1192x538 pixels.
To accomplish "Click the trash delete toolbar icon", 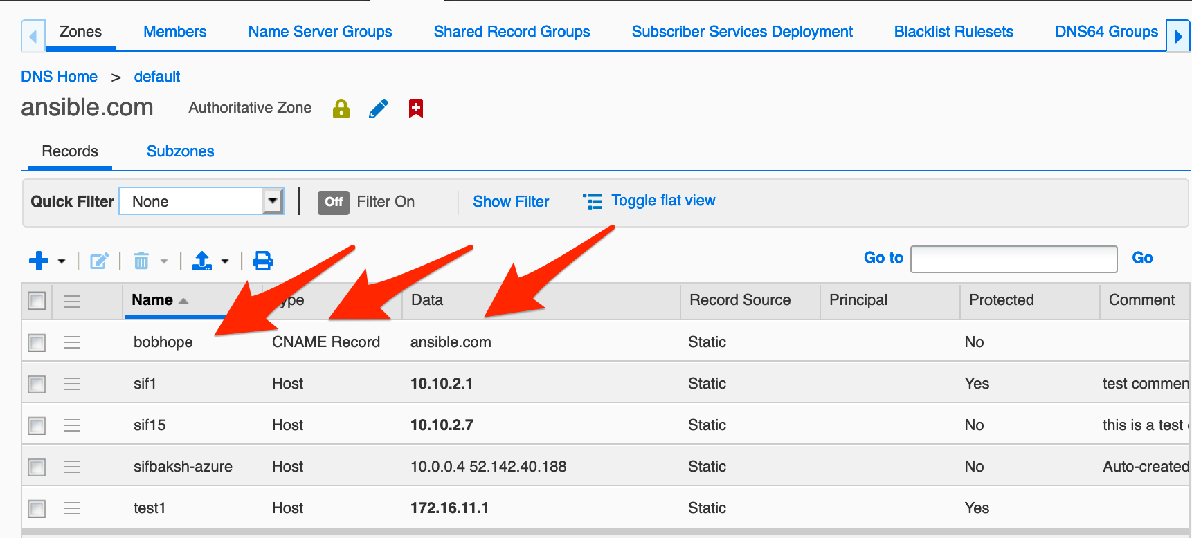I will 141,261.
